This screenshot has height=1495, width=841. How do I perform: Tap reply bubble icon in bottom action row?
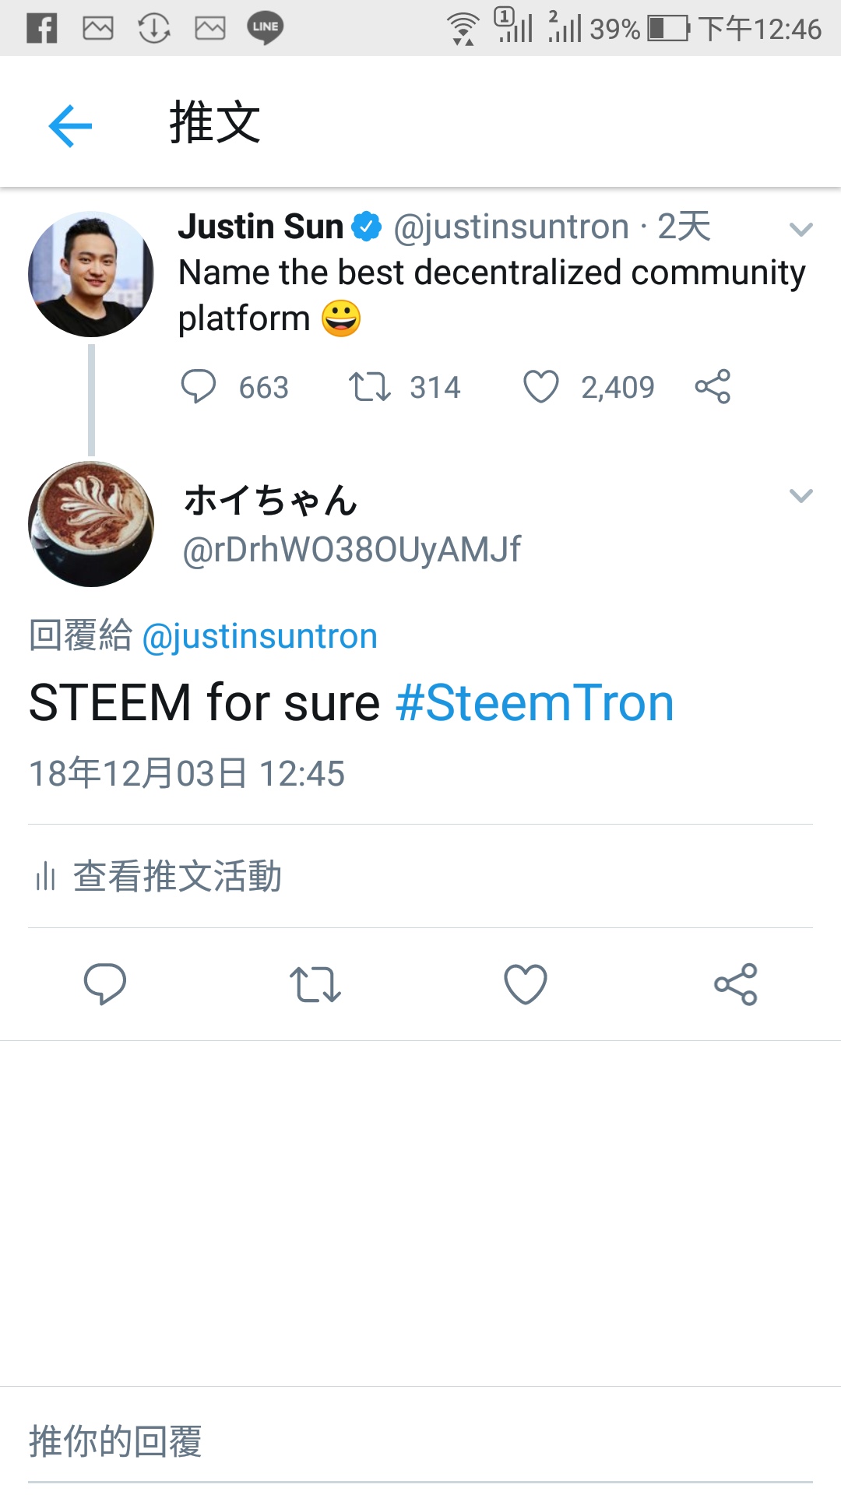105,983
